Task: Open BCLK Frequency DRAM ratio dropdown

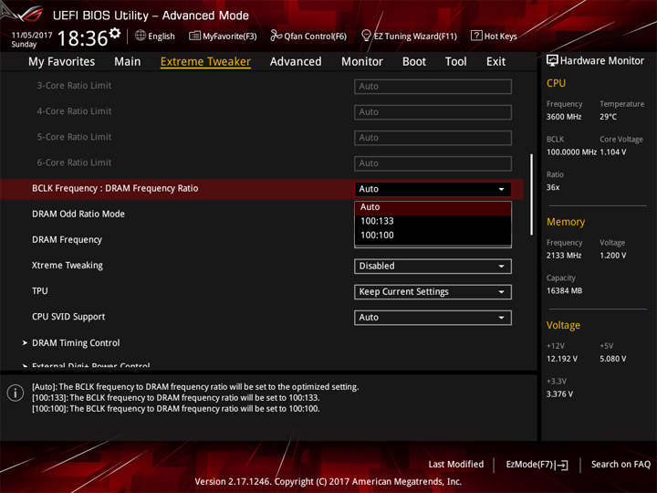Action: [x=433, y=189]
